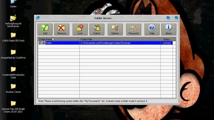
Task: Sort by the Status column header
Action: point(167,39)
